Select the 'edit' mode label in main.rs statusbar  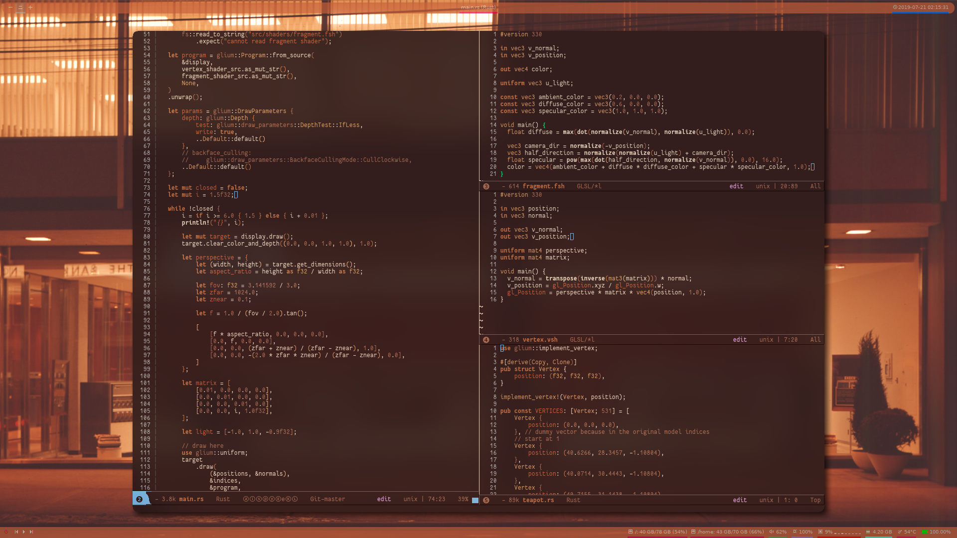click(382, 499)
